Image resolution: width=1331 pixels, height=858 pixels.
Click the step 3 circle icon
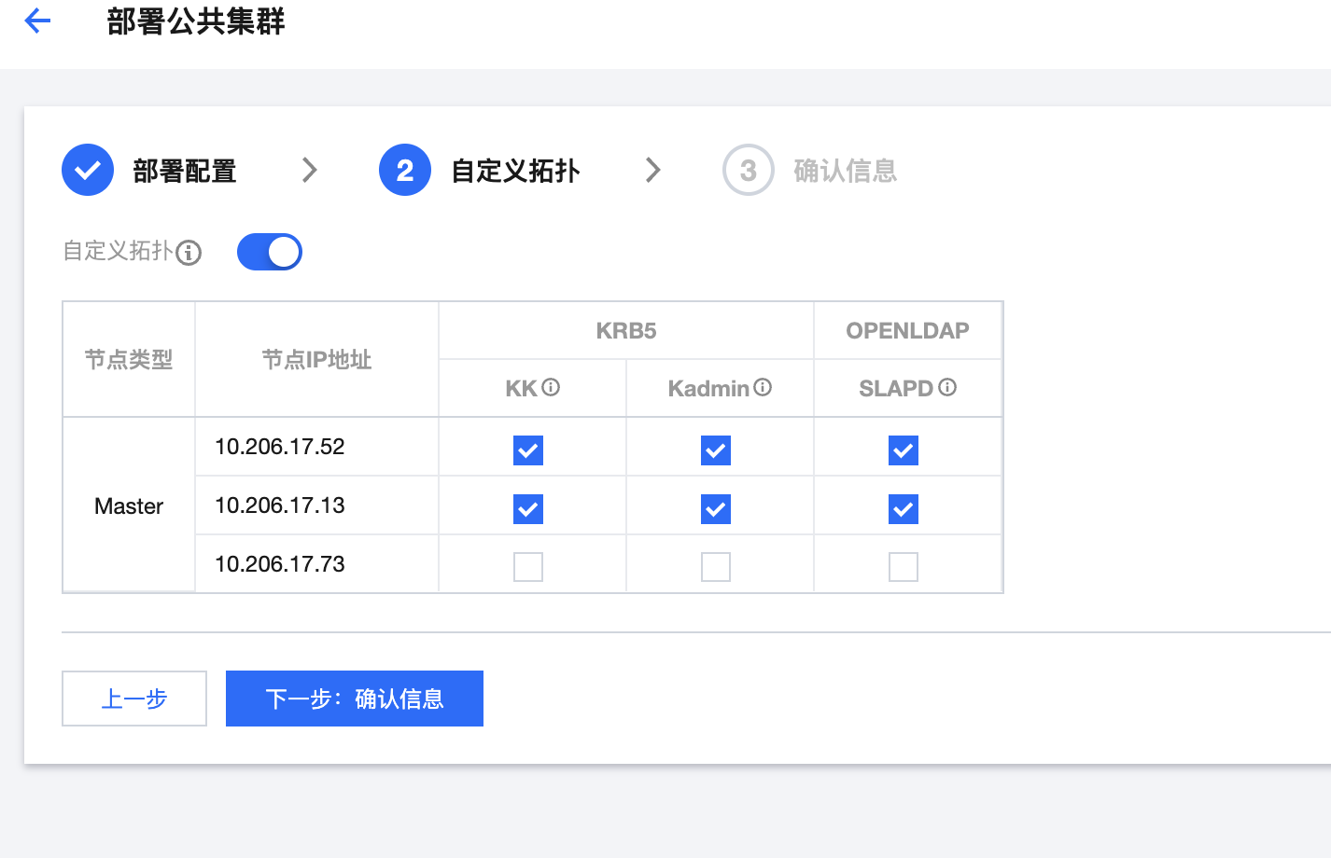[x=748, y=171]
